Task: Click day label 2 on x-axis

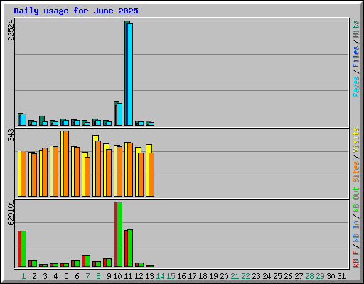Action: pyautogui.click(x=34, y=276)
